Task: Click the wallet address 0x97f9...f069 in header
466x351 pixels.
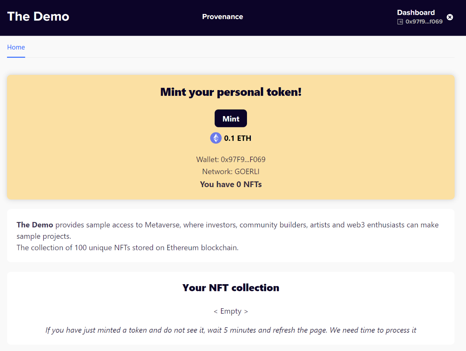Action: click(424, 22)
